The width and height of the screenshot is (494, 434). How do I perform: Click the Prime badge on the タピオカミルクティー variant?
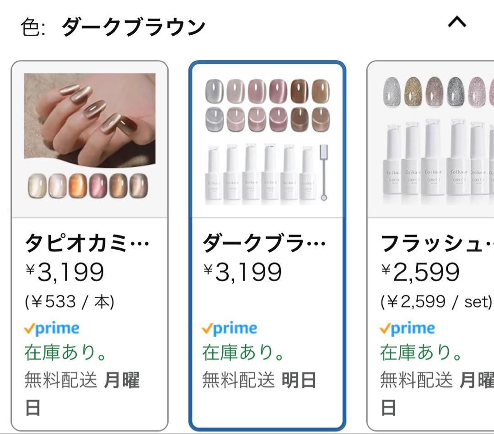pos(52,327)
